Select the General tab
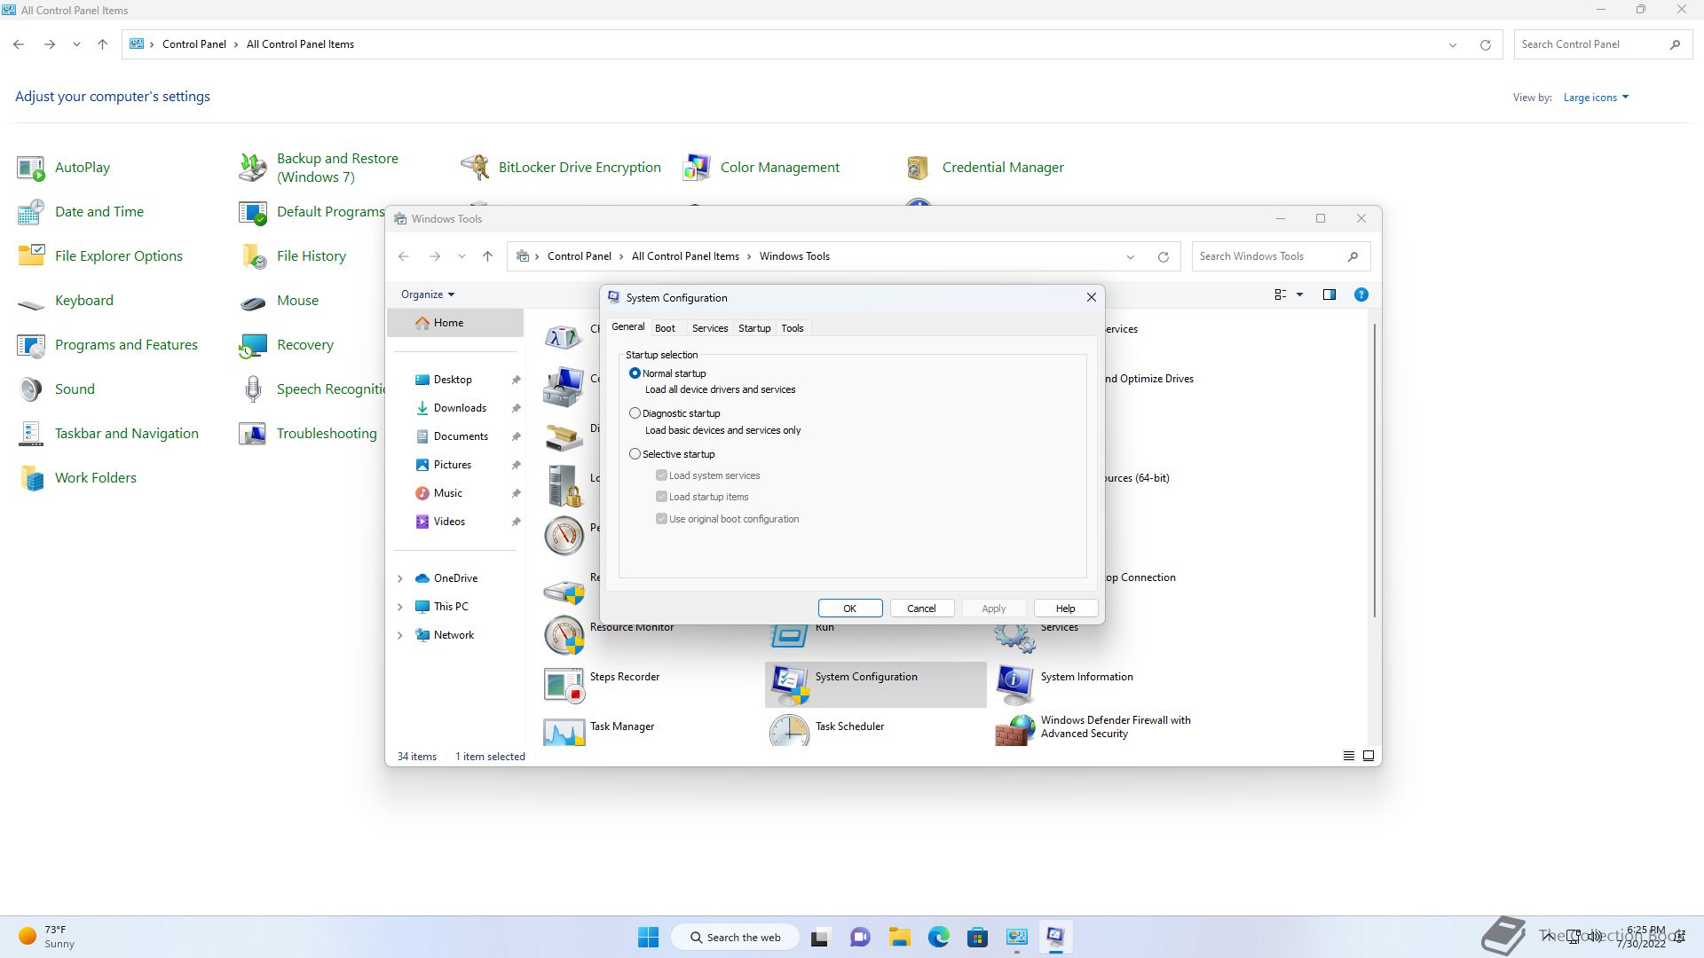Image resolution: width=1704 pixels, height=958 pixels. click(x=627, y=327)
